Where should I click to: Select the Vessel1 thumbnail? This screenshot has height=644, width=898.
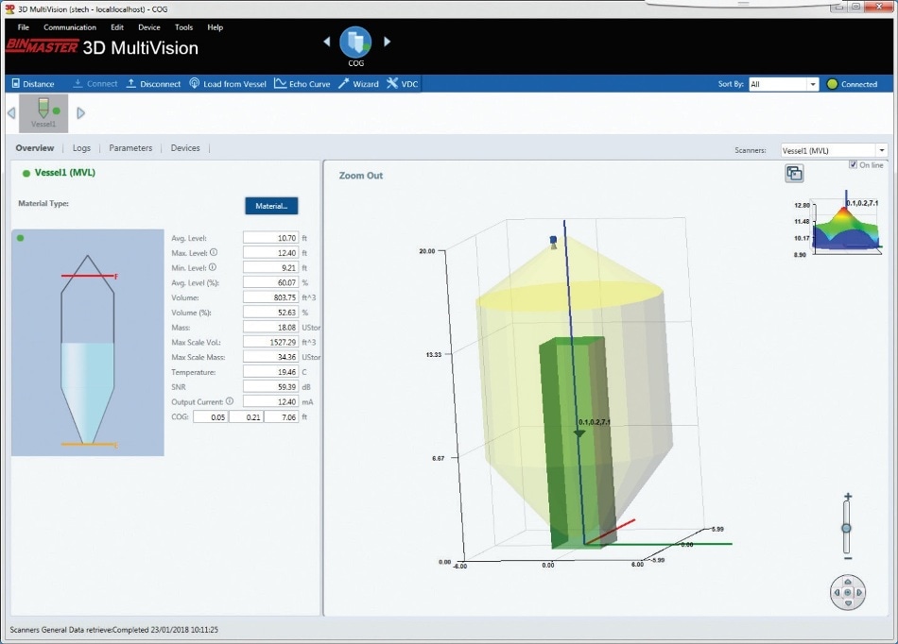(43, 113)
